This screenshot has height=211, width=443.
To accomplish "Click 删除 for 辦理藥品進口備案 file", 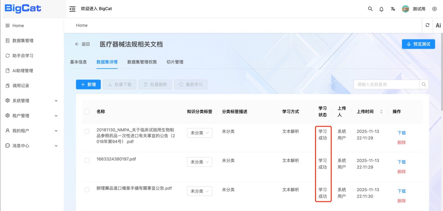I will (401, 201).
